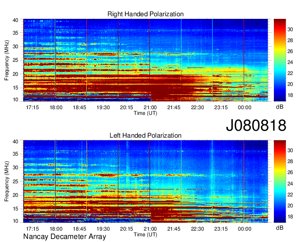Click the 10 MHz tick on Left Handed plot
298x242 pixels.
pos(15,221)
